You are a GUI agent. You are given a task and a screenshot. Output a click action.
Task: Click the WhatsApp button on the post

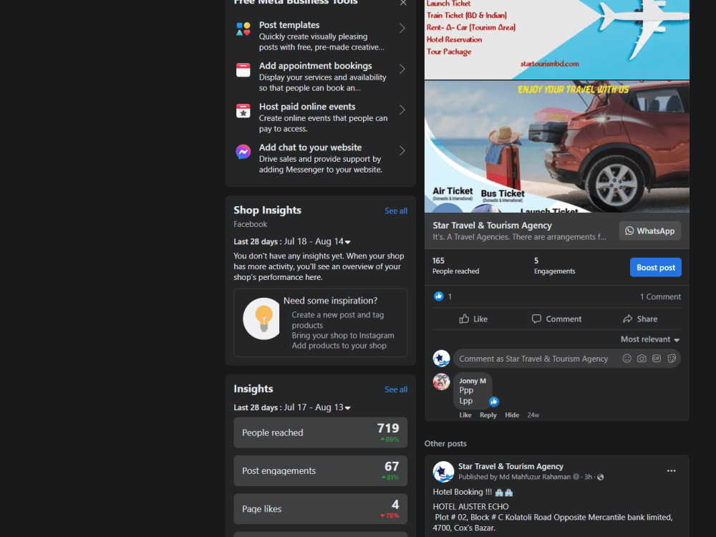(650, 231)
